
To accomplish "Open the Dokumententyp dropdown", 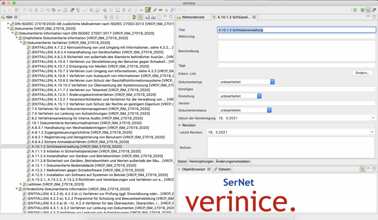I will coord(272,82).
